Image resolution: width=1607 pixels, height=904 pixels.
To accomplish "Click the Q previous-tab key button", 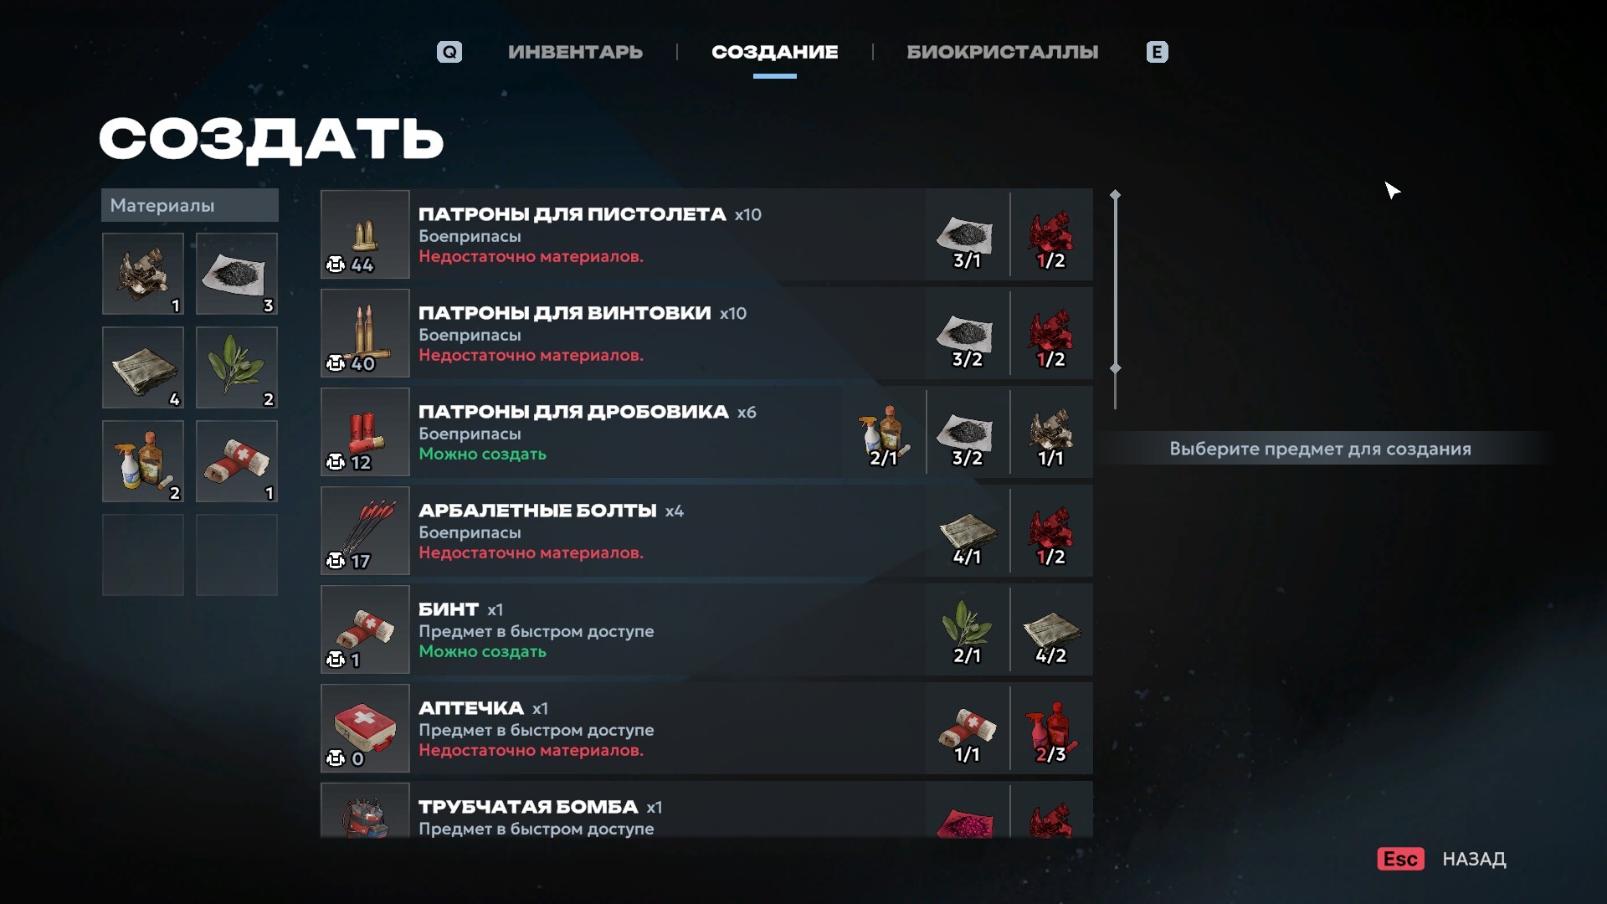I will coord(449,52).
